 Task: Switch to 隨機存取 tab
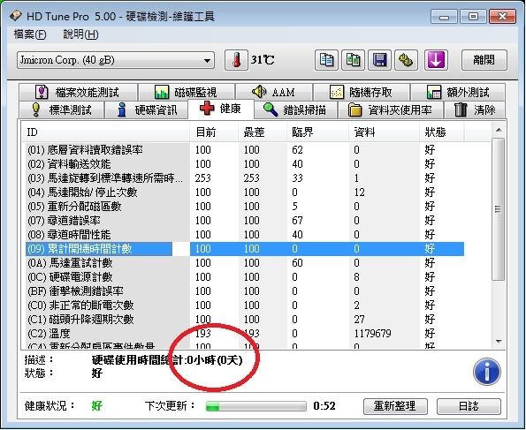click(x=362, y=92)
